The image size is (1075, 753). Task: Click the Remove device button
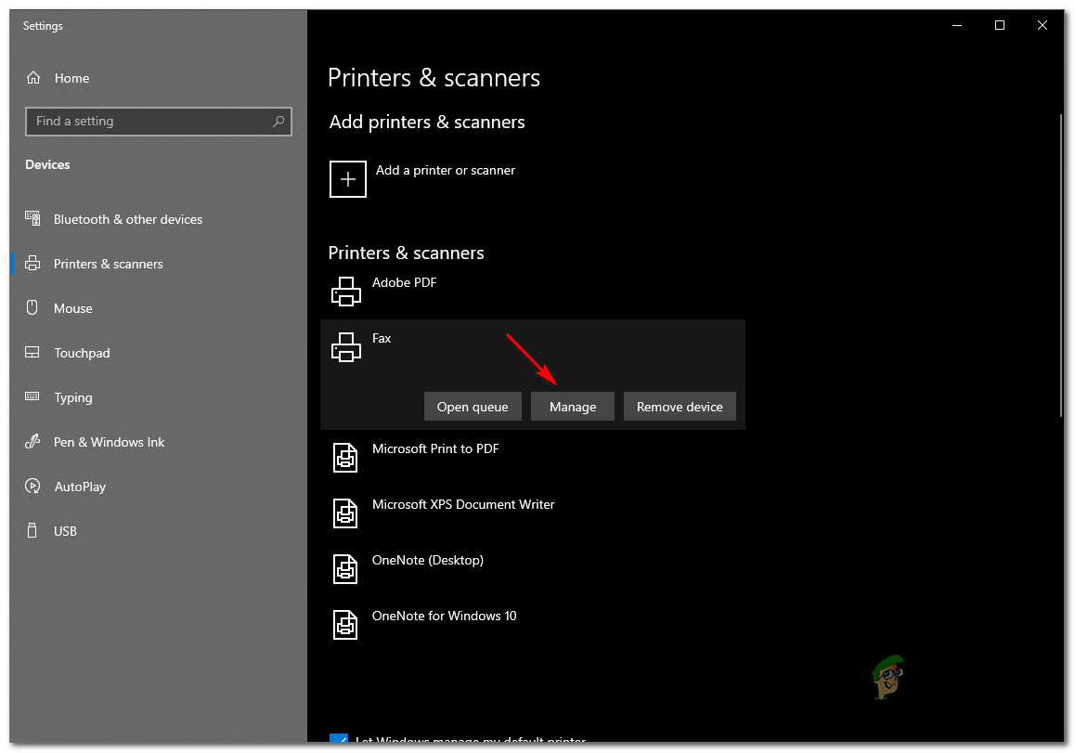click(x=680, y=407)
